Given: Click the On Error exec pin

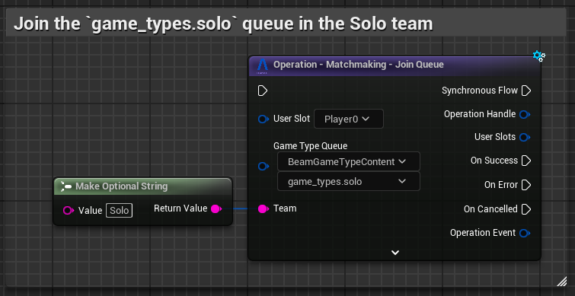Looking at the screenshot, I should [526, 185].
